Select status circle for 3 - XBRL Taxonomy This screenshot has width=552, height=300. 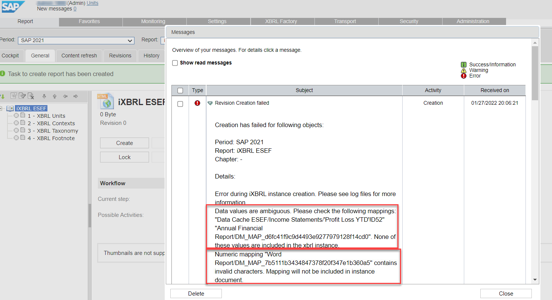click(x=16, y=130)
